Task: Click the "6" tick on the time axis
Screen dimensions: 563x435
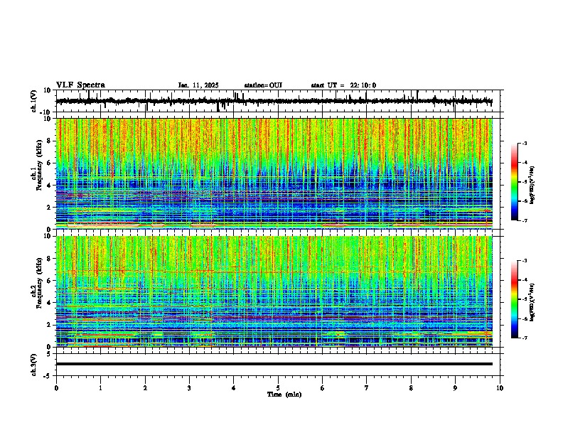Action: pos(323,388)
